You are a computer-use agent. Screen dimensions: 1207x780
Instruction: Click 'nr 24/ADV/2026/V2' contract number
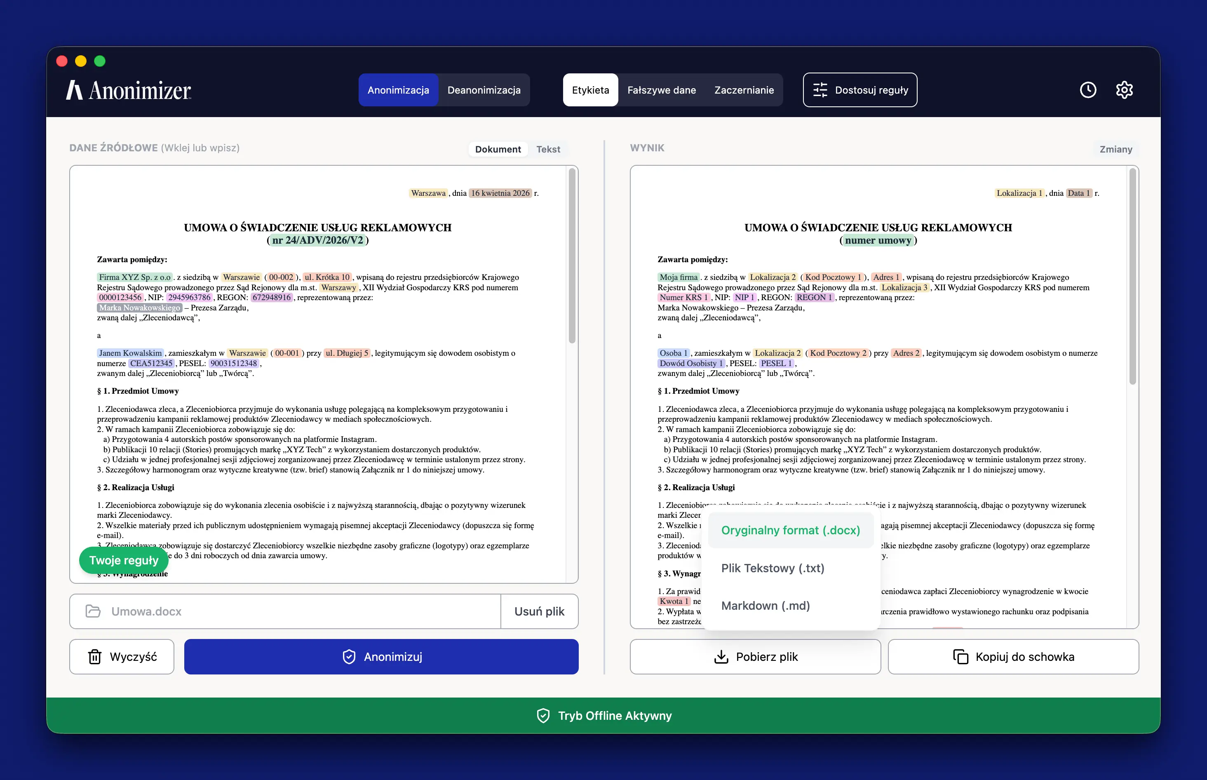[317, 240]
